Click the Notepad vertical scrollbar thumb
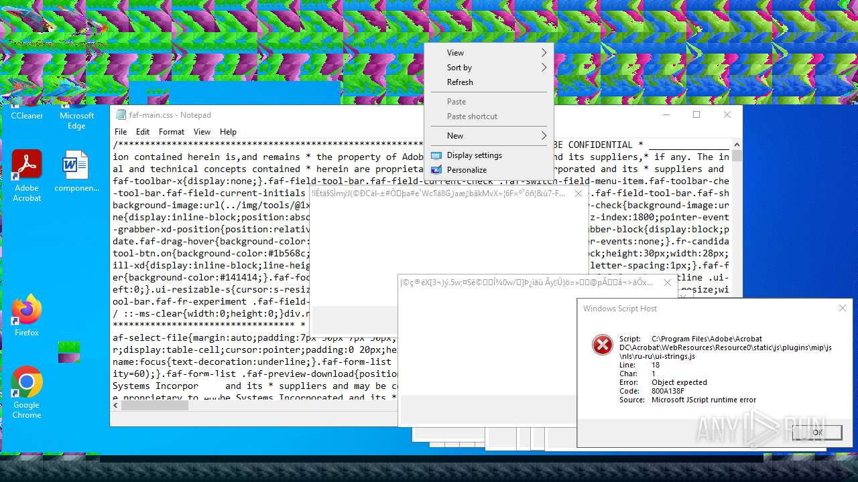 tap(737, 156)
